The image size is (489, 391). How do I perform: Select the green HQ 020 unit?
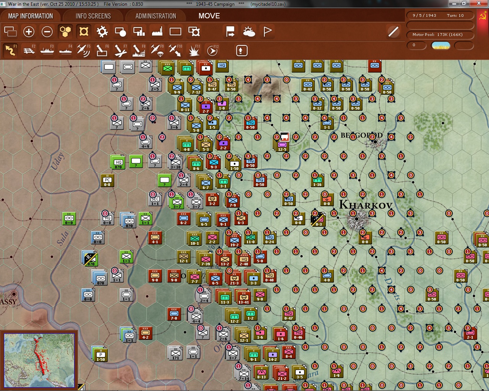pyautogui.click(x=118, y=162)
